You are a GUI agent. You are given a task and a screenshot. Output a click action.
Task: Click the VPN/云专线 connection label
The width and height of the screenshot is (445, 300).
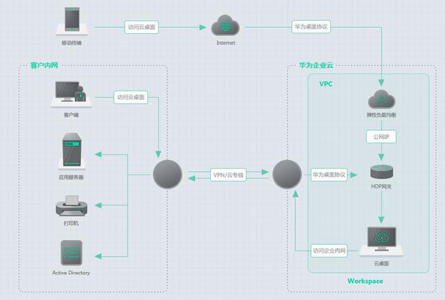pyautogui.click(x=228, y=175)
